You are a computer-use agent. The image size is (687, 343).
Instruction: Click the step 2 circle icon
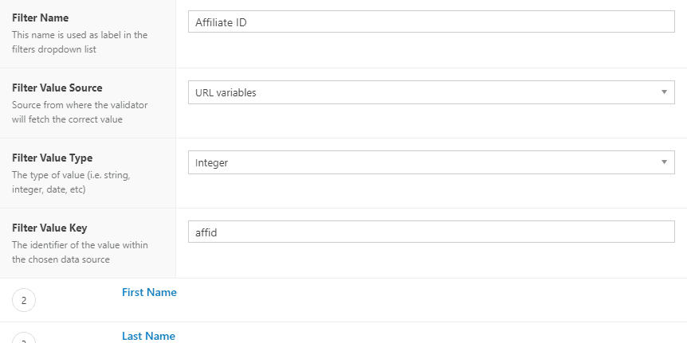(24, 300)
